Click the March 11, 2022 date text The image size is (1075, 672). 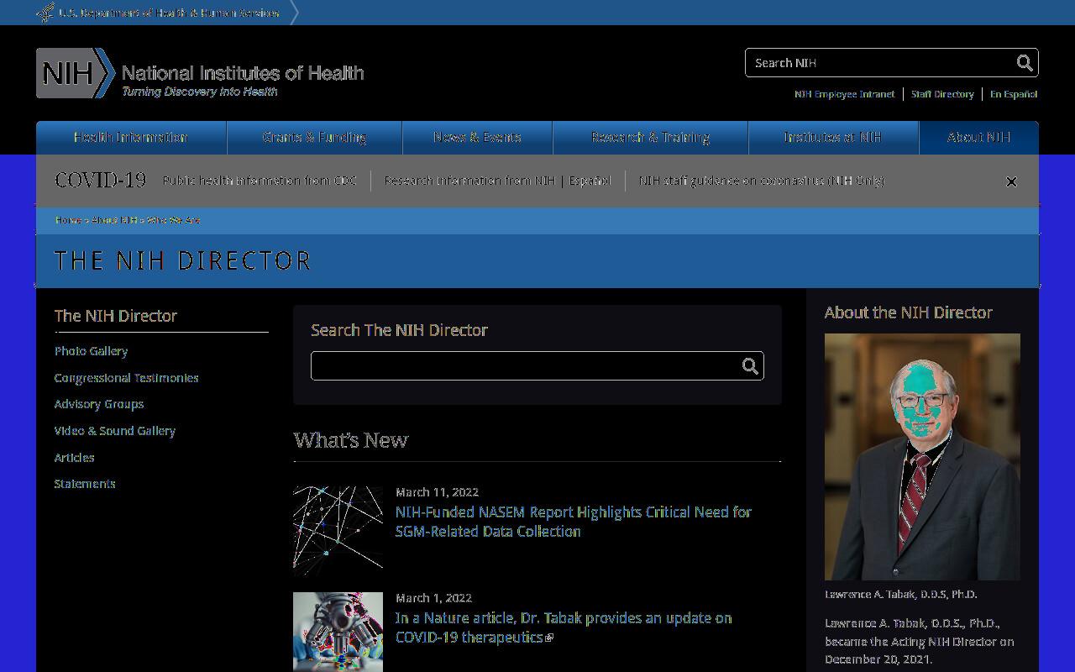pos(438,492)
